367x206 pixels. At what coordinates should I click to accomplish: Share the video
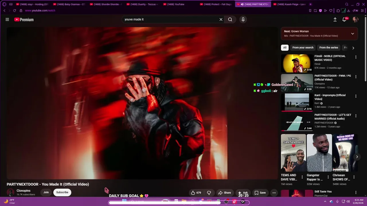[x=225, y=193]
